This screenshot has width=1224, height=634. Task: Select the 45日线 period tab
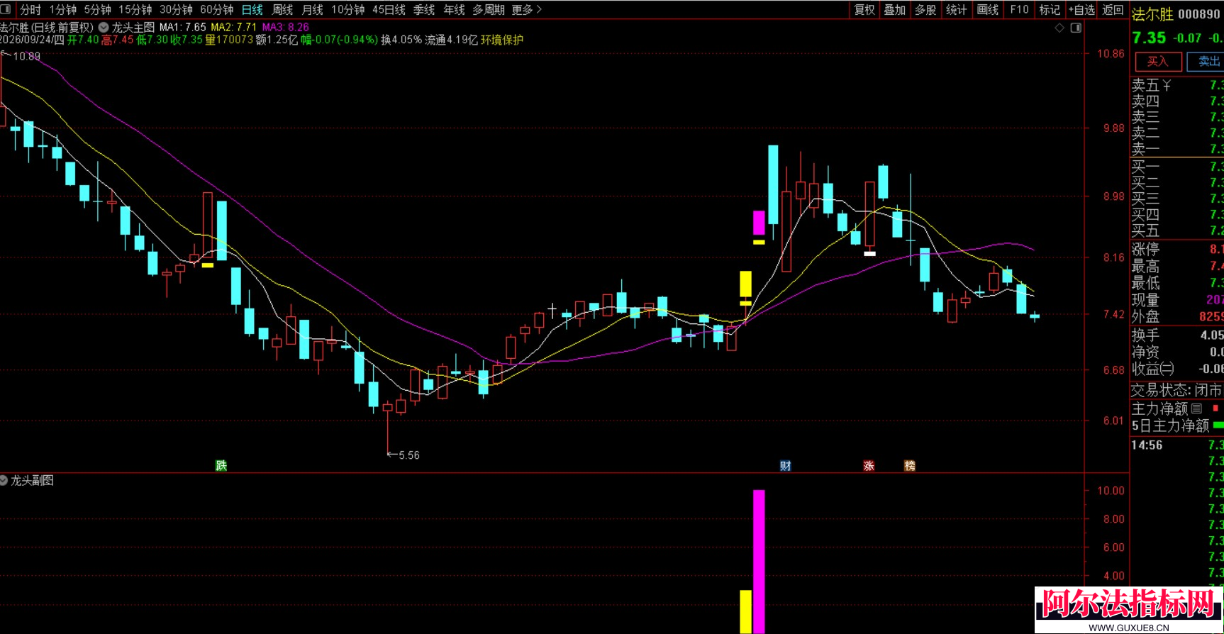pyautogui.click(x=389, y=9)
